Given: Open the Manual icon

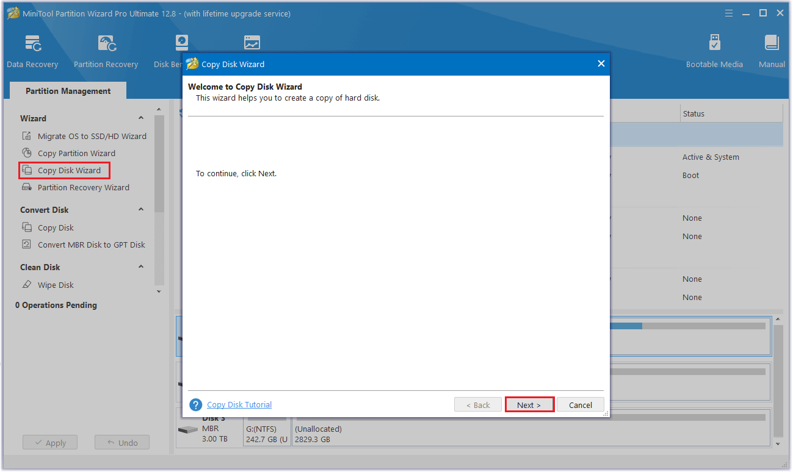Looking at the screenshot, I should click(772, 51).
